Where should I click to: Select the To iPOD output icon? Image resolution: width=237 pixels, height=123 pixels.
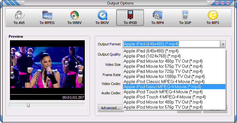pos(130,18)
